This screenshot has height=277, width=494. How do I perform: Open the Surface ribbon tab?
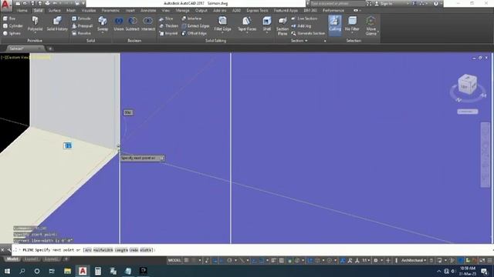click(x=54, y=11)
